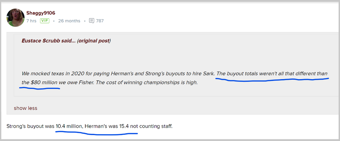Collapse the quote with "show less"
Image resolution: width=340 pixels, height=141 pixels.
pyautogui.click(x=26, y=108)
